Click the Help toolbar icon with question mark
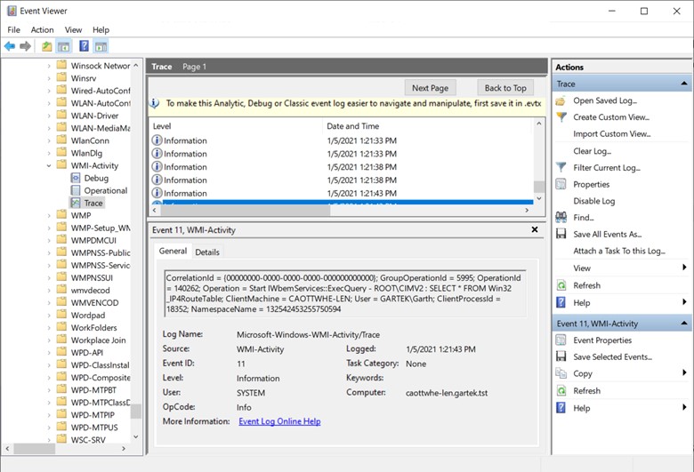Viewport: 694px width, 472px height. click(84, 46)
